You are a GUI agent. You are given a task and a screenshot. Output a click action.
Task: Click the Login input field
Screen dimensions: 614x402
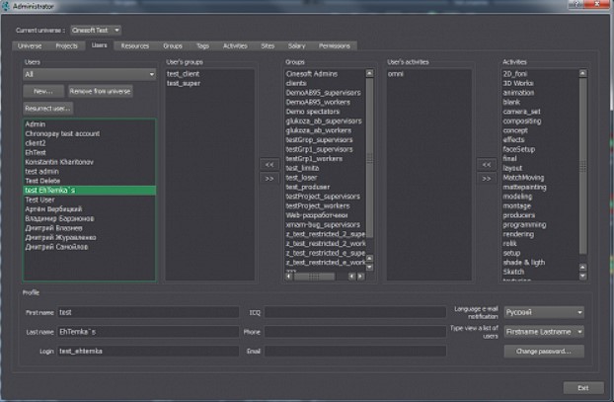point(148,351)
